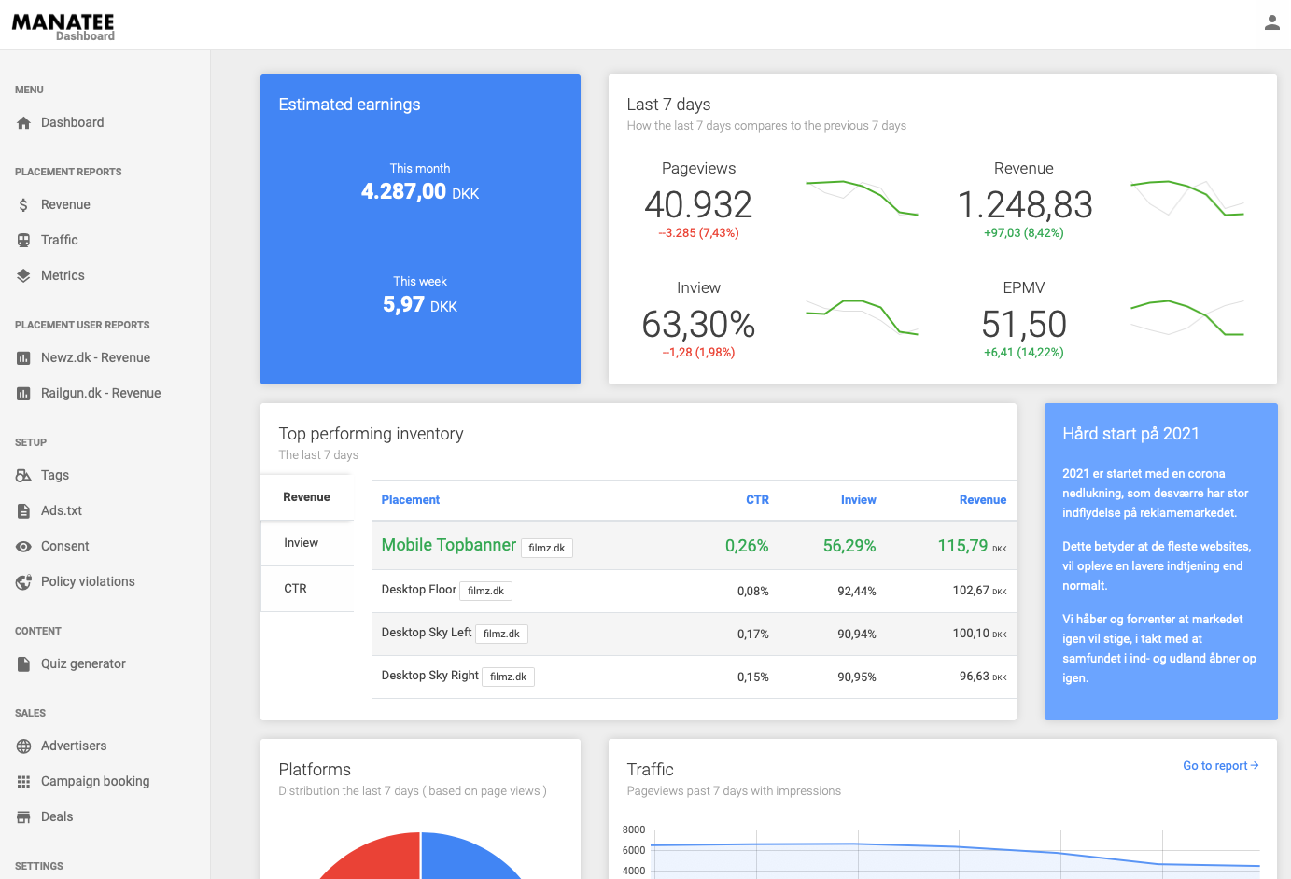This screenshot has height=879, width=1291.
Task: Open the Tags setup icon
Action: tap(22, 475)
